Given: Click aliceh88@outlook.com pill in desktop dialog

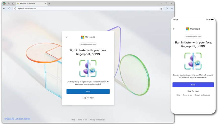Looking at the screenshot, I should pyautogui.click(x=88, y=44).
